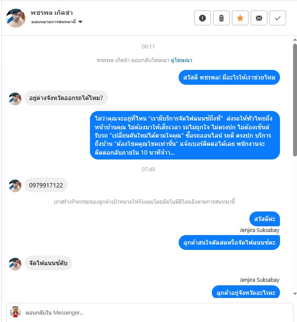Mark conversation done with checkmark icon

(278, 18)
